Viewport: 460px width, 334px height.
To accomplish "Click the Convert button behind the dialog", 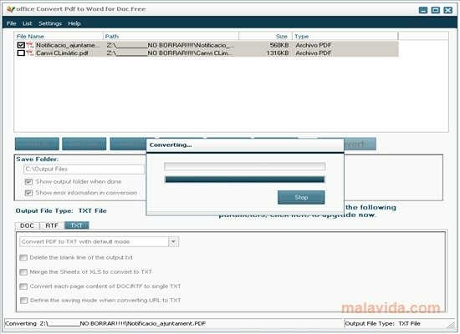I will pyautogui.click(x=360, y=144).
